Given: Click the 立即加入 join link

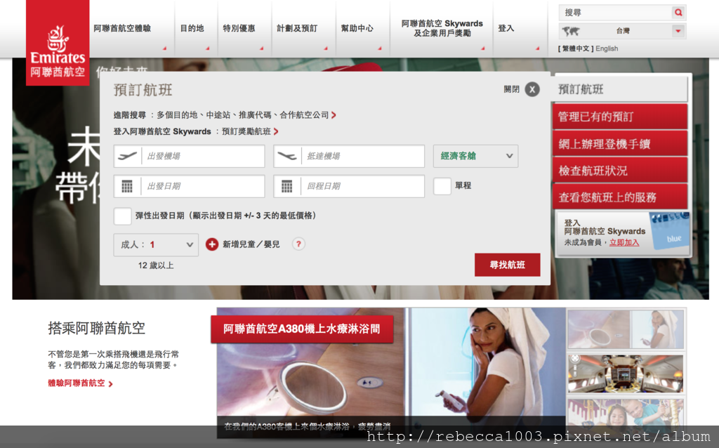Looking at the screenshot, I should (624, 242).
